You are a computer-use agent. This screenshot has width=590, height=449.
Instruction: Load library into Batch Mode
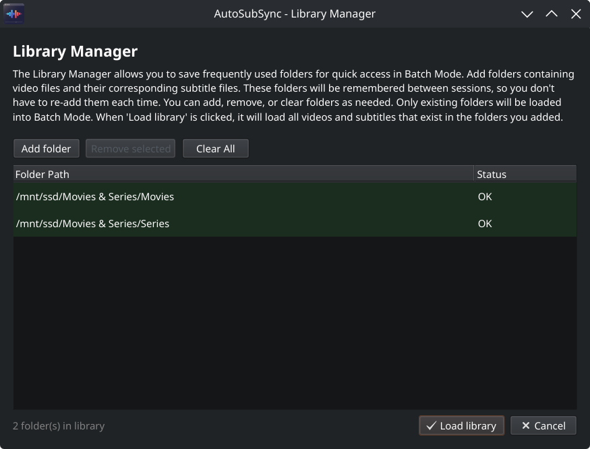(462, 425)
